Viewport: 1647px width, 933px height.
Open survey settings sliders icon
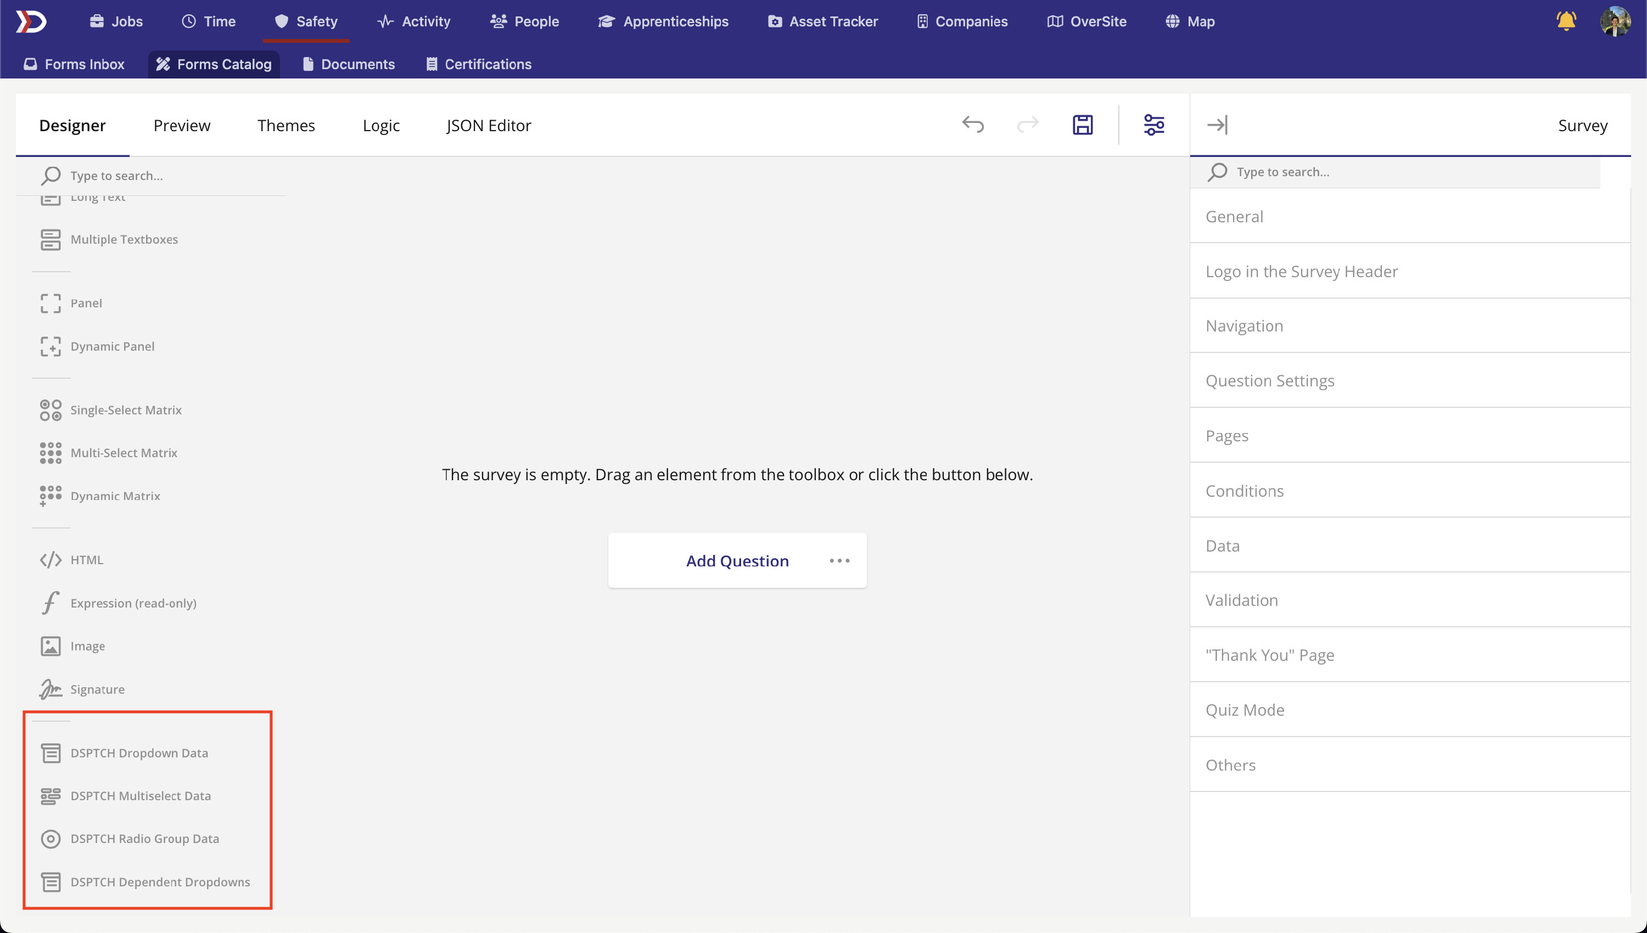pos(1153,125)
